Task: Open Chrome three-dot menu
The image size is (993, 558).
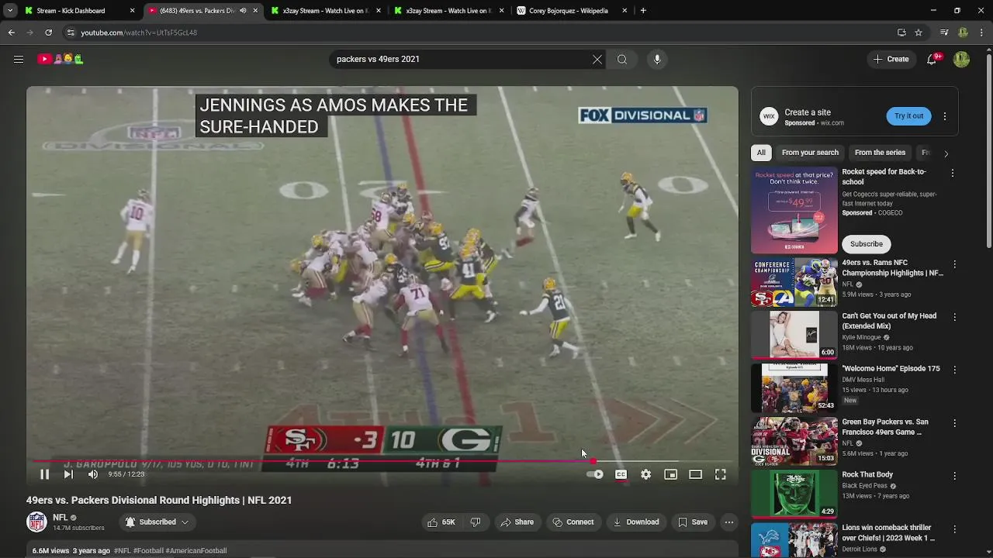Action: tap(982, 33)
